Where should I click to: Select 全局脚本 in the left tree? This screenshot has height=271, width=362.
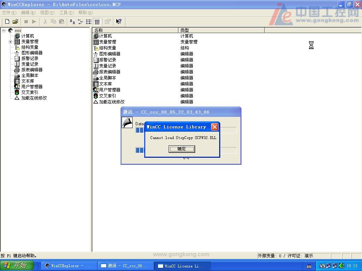[x=30, y=76]
